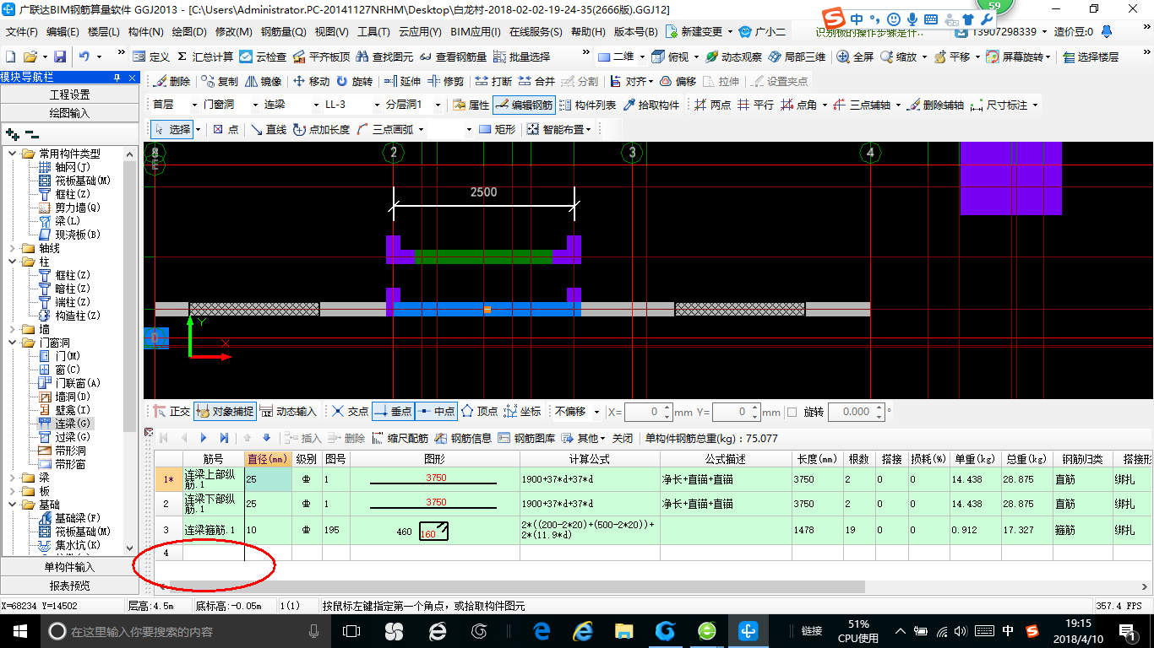Image resolution: width=1154 pixels, height=648 pixels.
Task: Click 选择楼层 select floor
Action: tap(1090, 57)
